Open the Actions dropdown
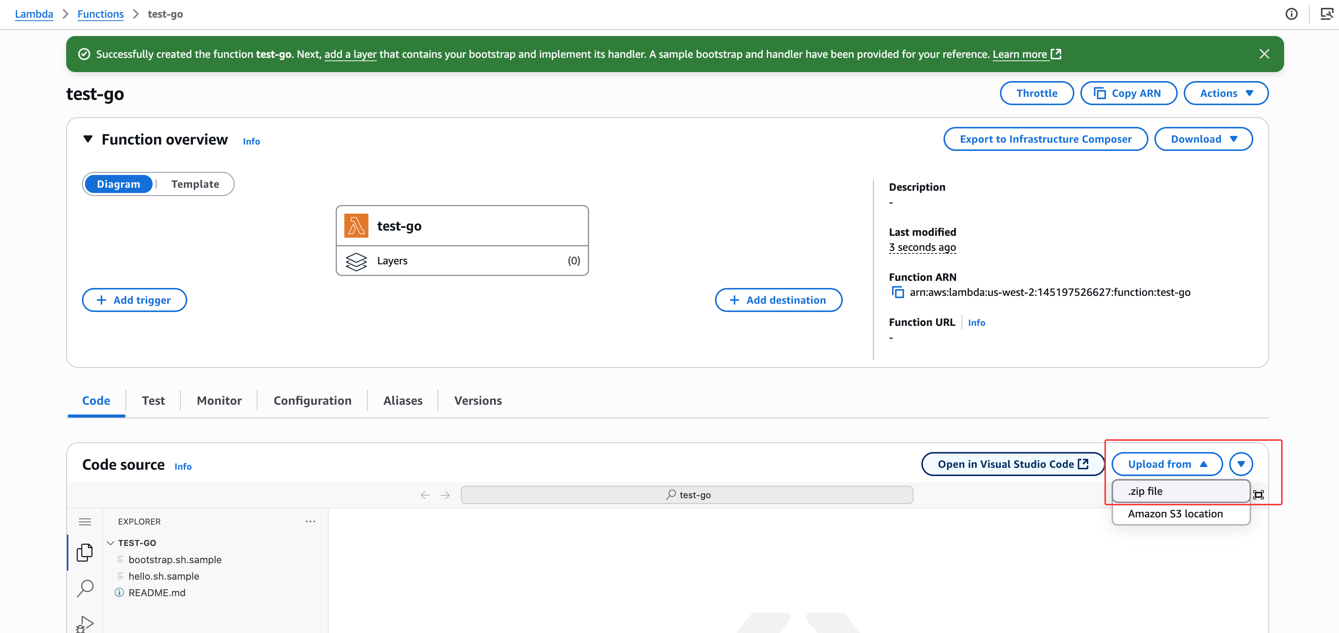This screenshot has width=1339, height=633. coord(1226,93)
